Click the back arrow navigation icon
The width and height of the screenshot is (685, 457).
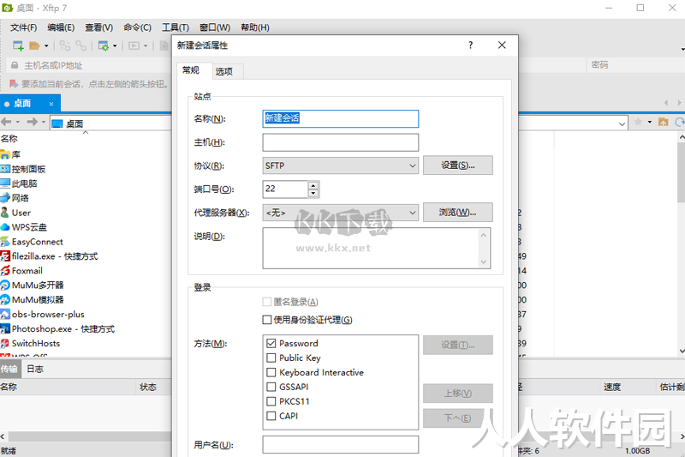tap(6, 122)
